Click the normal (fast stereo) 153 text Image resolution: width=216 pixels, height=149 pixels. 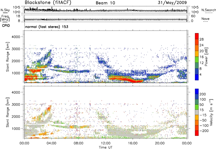coord(47,27)
